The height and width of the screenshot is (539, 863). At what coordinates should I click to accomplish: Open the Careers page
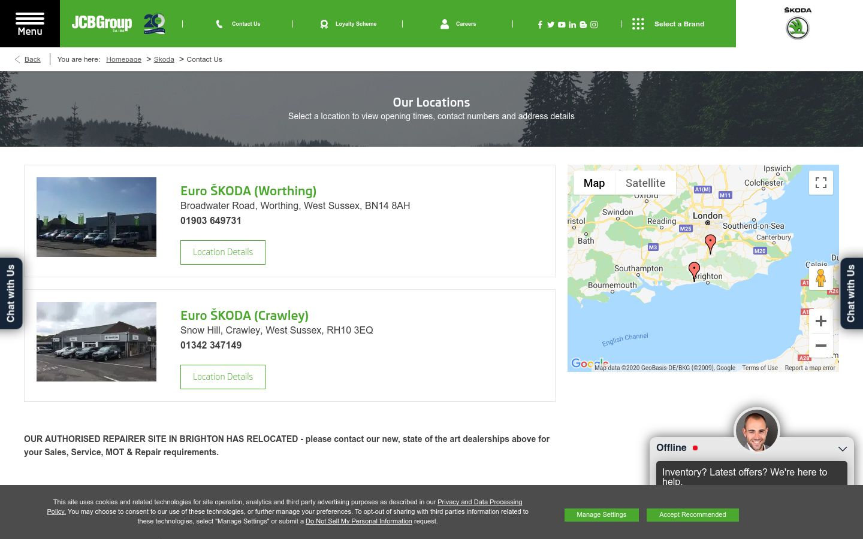(466, 24)
